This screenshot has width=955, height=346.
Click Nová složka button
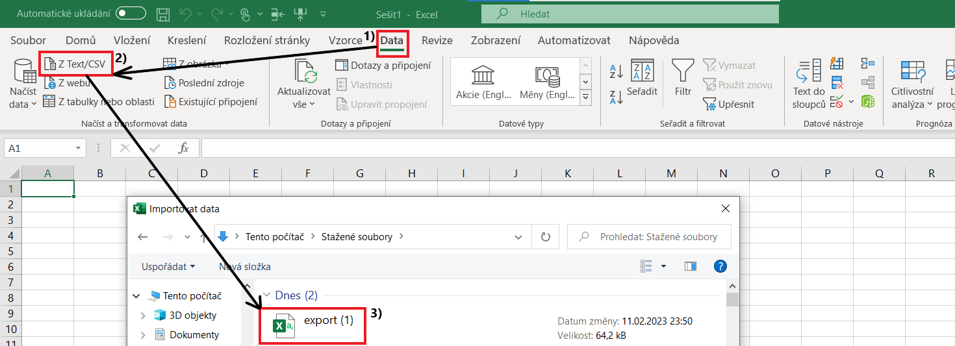245,267
